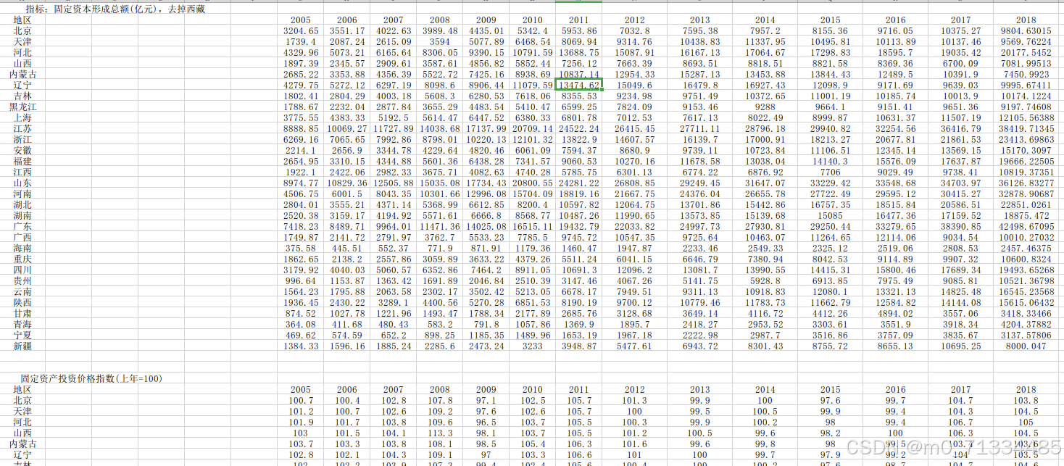Image resolution: width=1064 pixels, height=466 pixels.
Task: Click 河南 2013 value 24376.04
Action: pyautogui.click(x=700, y=194)
